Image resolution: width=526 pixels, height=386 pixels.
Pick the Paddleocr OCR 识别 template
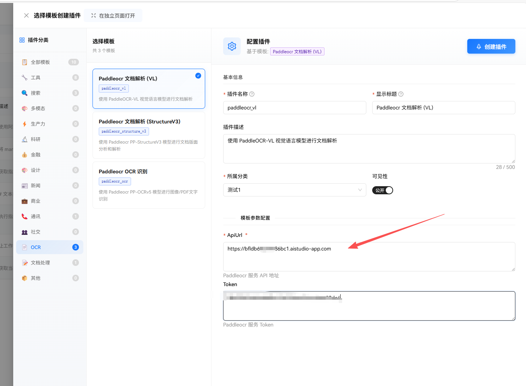click(x=149, y=185)
